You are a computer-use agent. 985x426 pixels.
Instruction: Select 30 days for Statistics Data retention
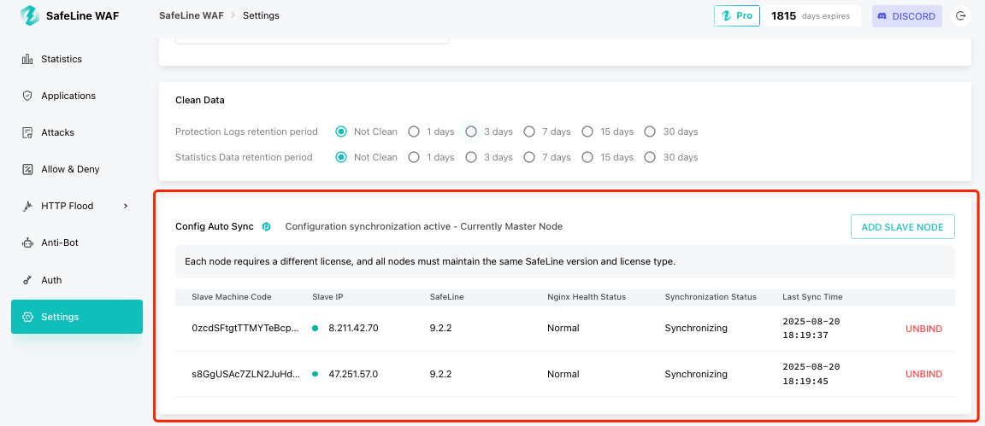coord(650,157)
